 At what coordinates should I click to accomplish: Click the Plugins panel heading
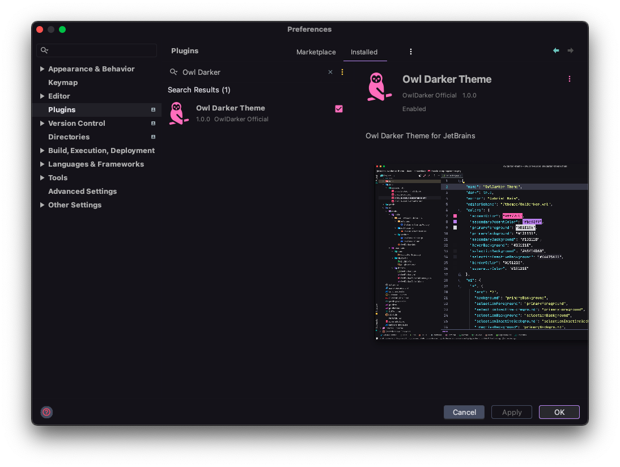185,50
